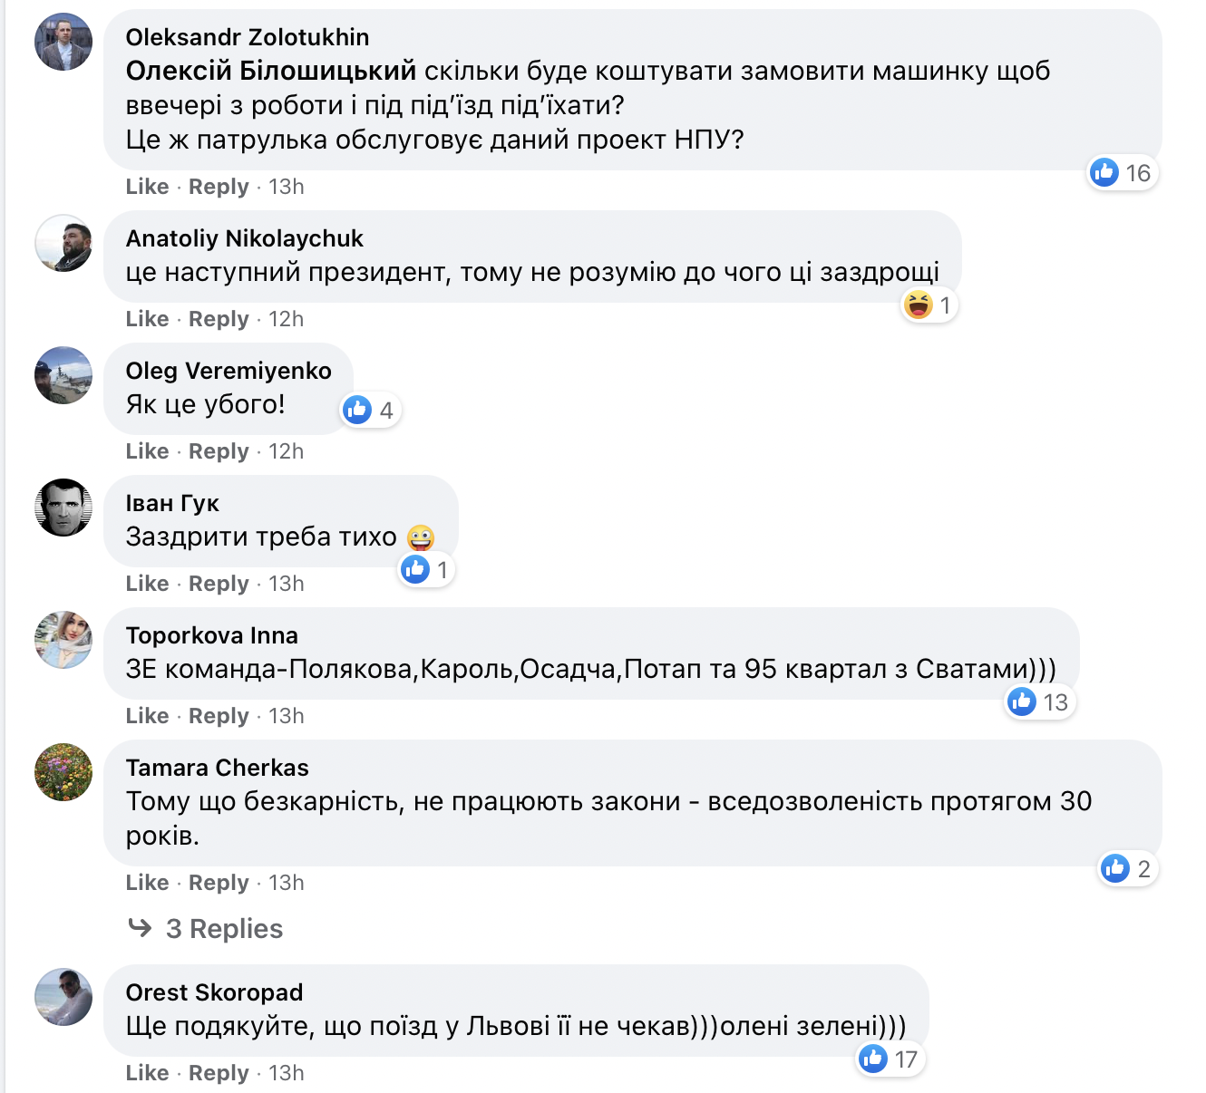The image size is (1206, 1093).
Task: Click laughing emoji reaction on Anatoliy's comment
Action: point(919,305)
